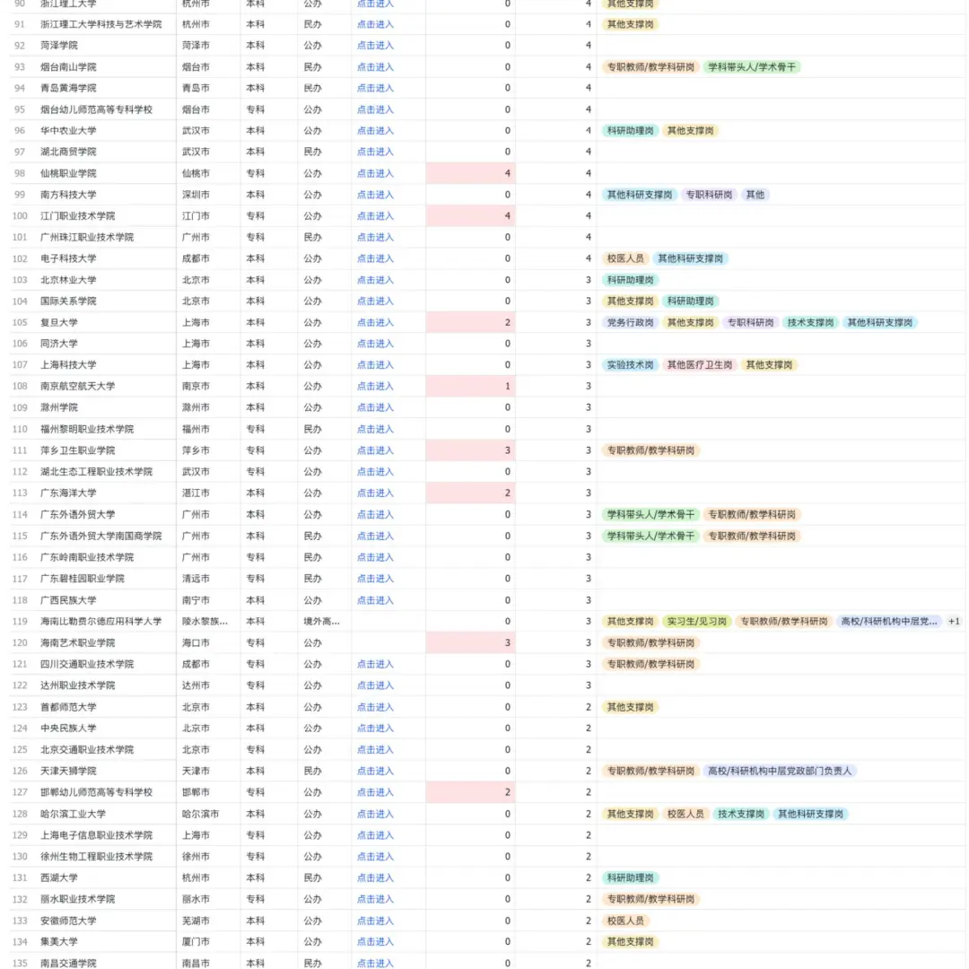Open the 点击进入 link for 西湖大学

click(374, 877)
